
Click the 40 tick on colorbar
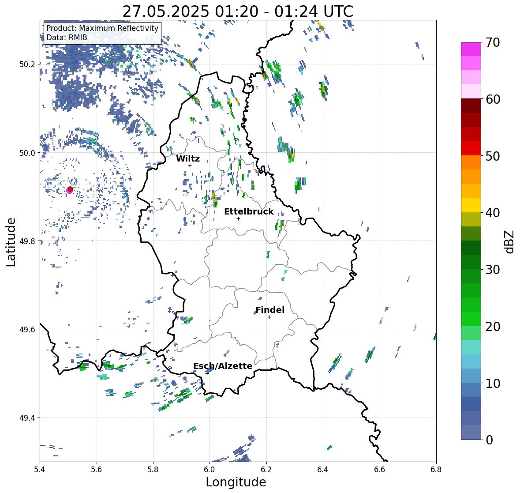pos(493,213)
